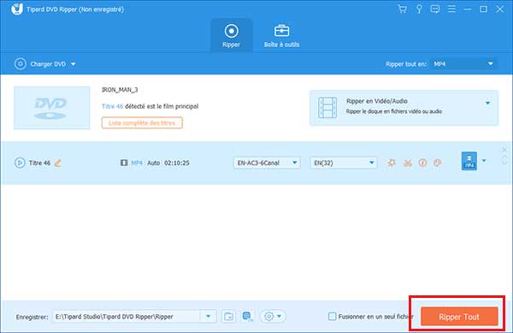Open the effects magic wand icon for Titre 46
This screenshot has width=513, height=333.
(x=392, y=163)
